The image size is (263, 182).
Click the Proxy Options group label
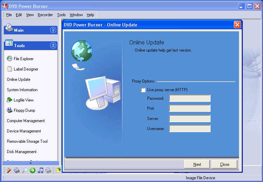143,81
